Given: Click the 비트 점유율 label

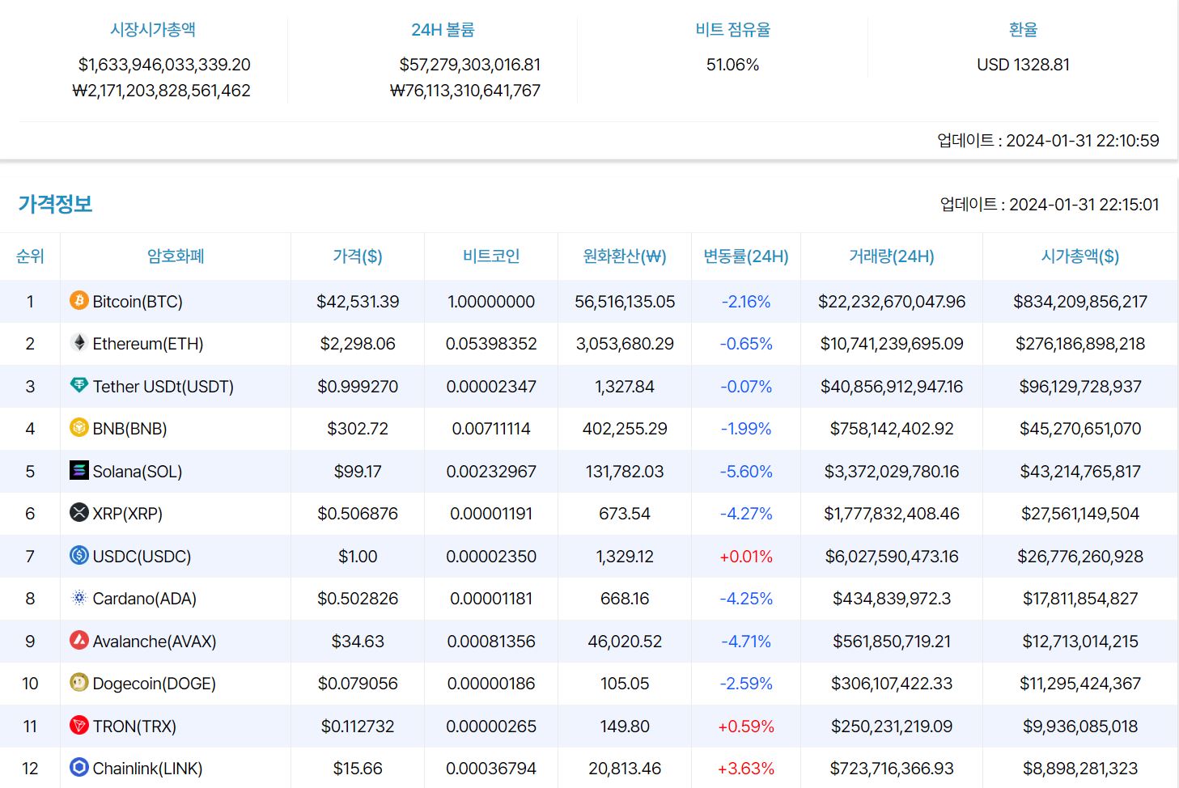Looking at the screenshot, I should (733, 30).
